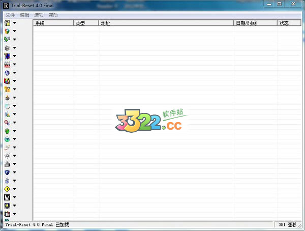Click the 地址 column header
Viewport: 305px width, 231px height.
pos(166,23)
